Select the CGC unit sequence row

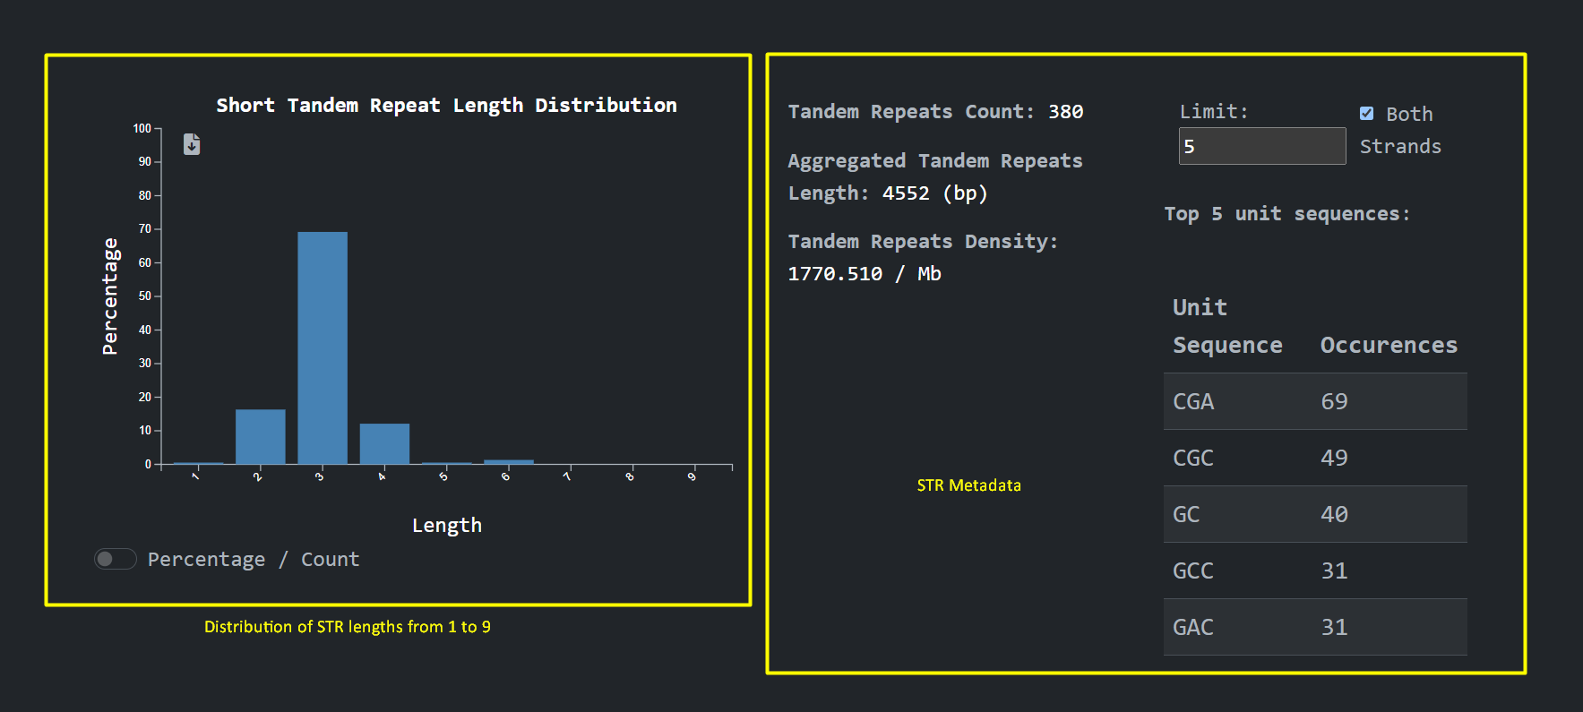[x=1314, y=458]
